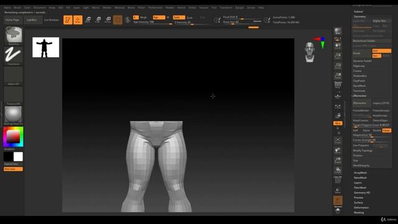Screen dimensions: 398x224
Task: Toggle the Smt button next to Divide
Action: [x=381, y=51]
